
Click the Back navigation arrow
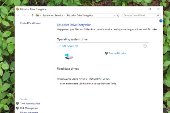18,15
